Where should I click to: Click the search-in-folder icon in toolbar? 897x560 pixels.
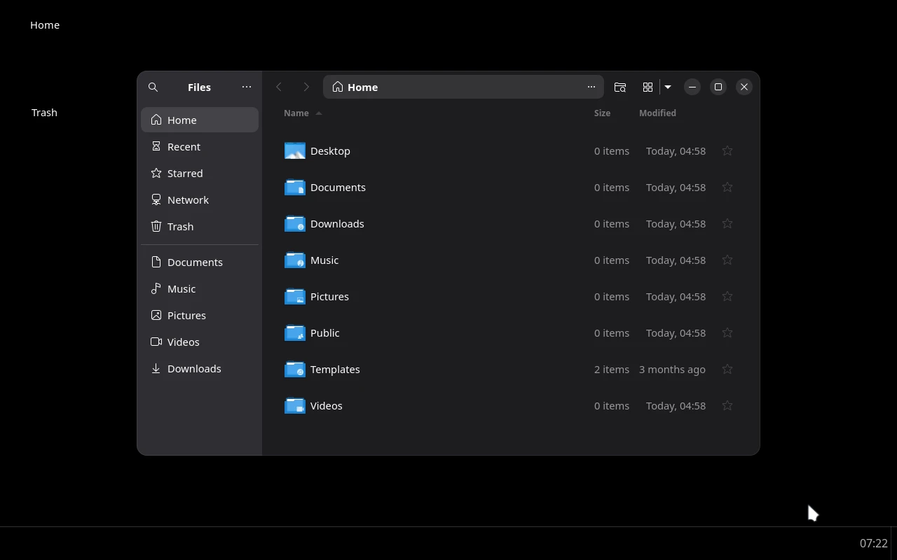[x=620, y=87]
